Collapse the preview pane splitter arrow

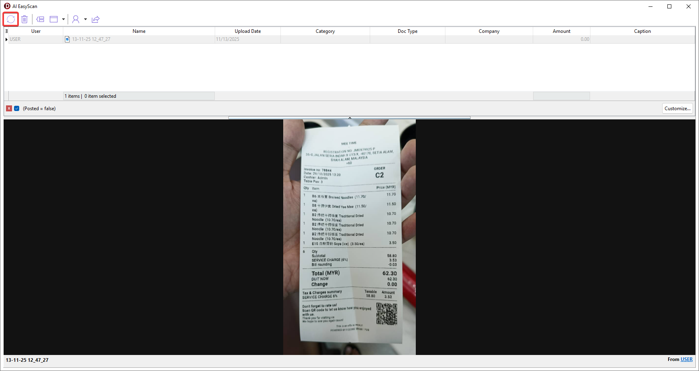[x=349, y=118]
